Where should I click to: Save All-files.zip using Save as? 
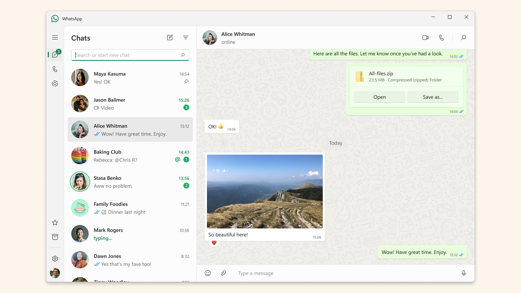click(x=433, y=97)
